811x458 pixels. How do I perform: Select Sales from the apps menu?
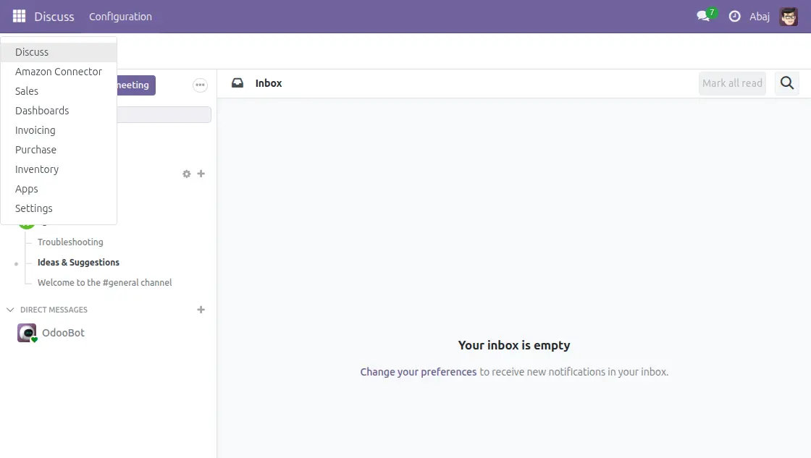coord(26,90)
